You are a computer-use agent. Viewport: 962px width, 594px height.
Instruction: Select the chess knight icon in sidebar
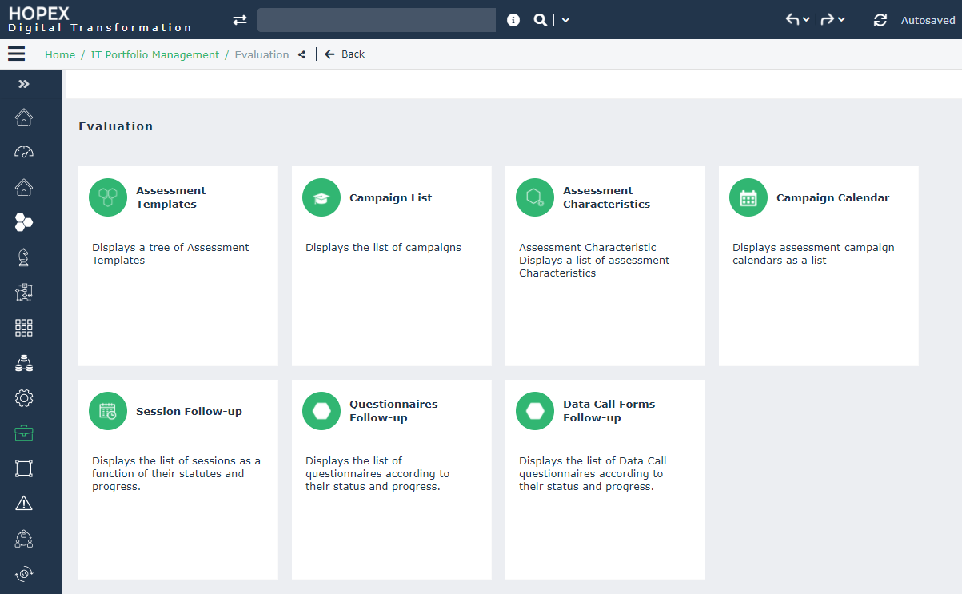click(24, 257)
